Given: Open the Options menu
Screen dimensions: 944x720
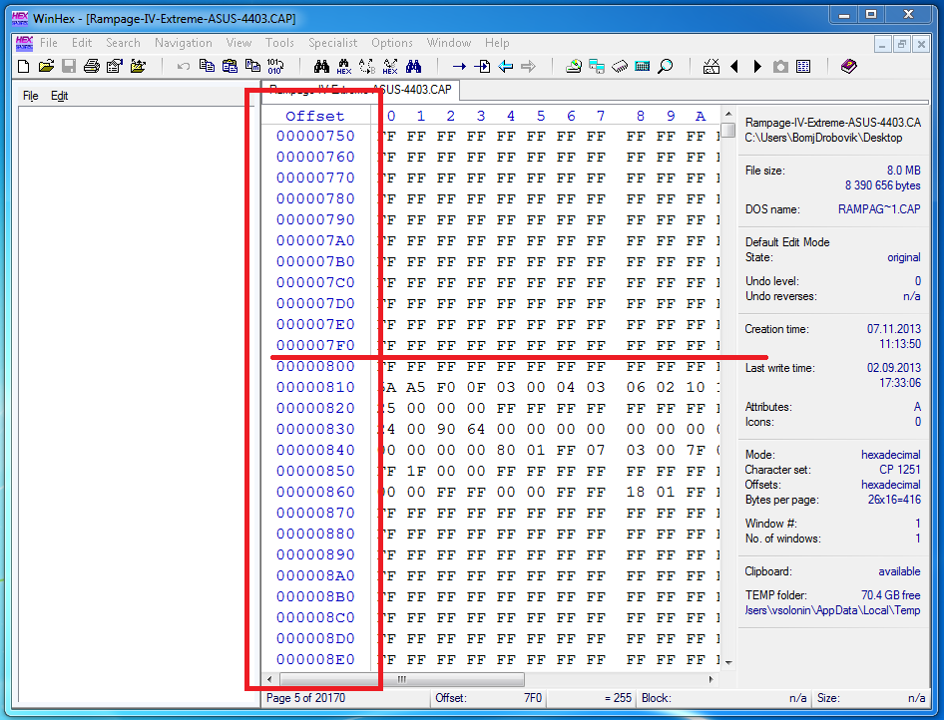Looking at the screenshot, I should (x=392, y=43).
